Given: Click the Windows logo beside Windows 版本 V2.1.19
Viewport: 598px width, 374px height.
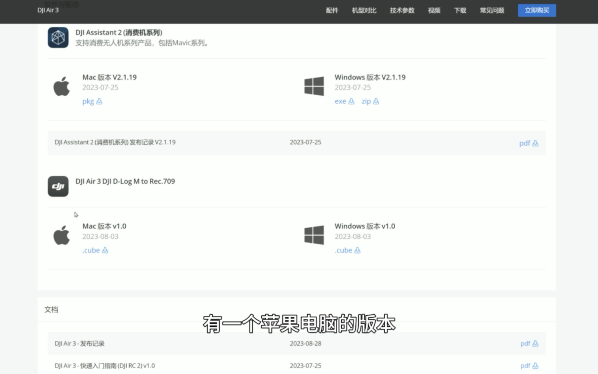Looking at the screenshot, I should point(314,86).
